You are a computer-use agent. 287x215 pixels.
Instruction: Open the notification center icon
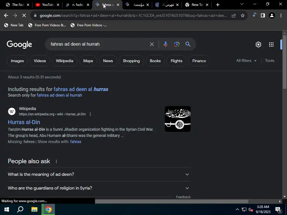278,209
